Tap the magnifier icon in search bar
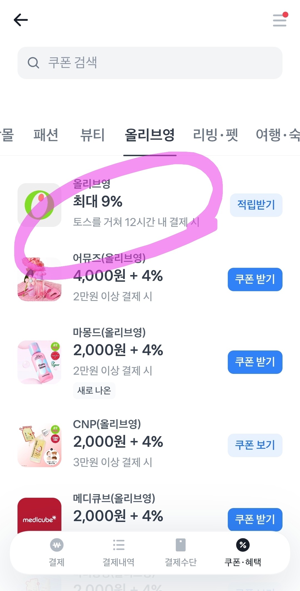The image size is (300, 591). (x=33, y=63)
